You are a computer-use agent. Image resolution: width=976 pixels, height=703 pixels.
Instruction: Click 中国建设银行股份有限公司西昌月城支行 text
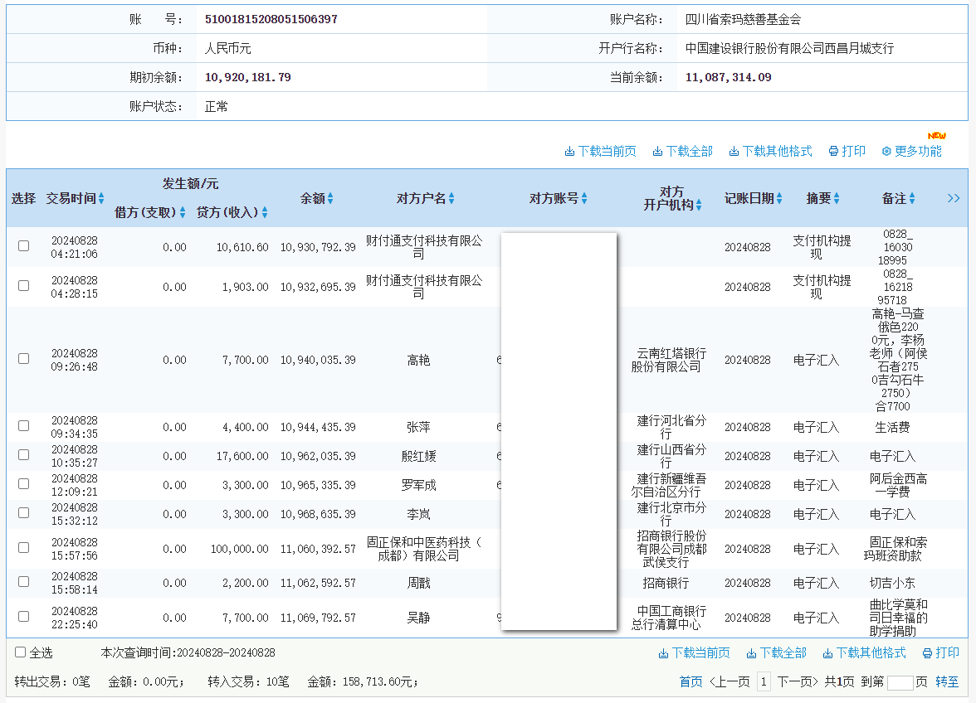tap(789, 48)
